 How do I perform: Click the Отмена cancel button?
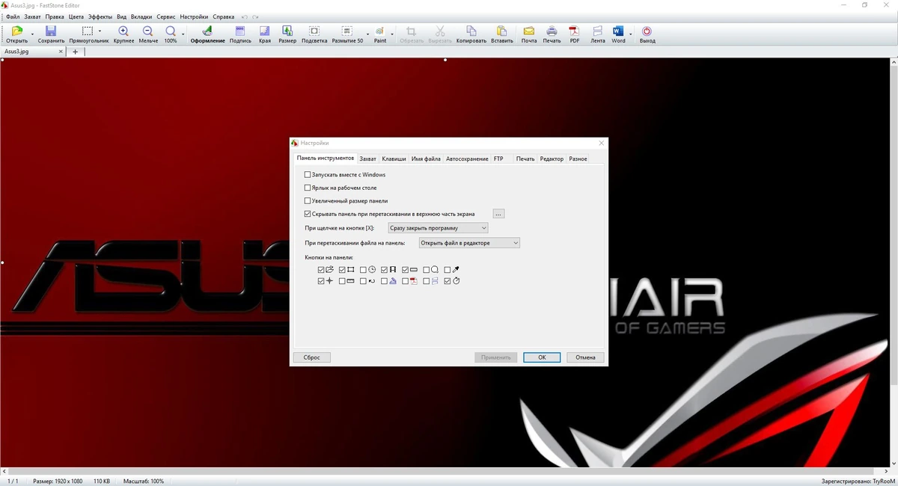(585, 357)
